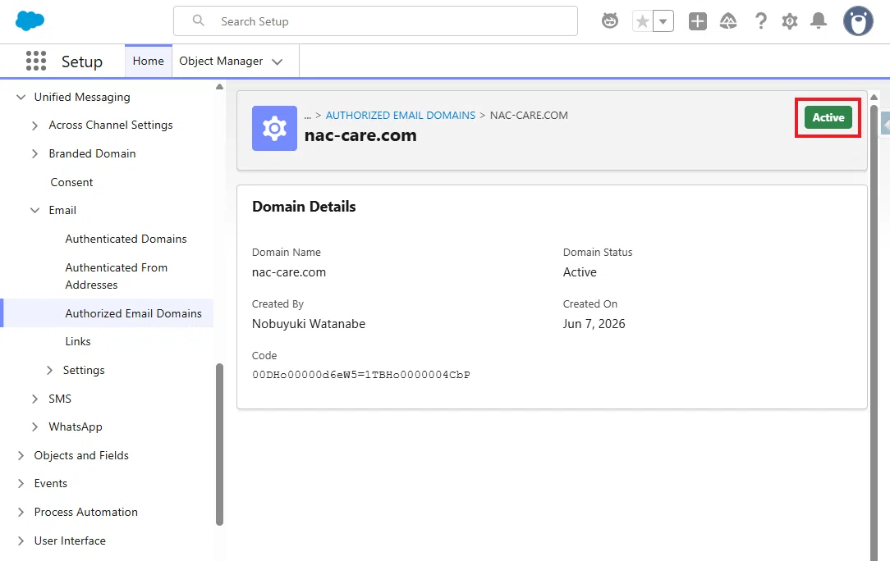
Task: Open the notifications bell
Action: pyautogui.click(x=818, y=21)
